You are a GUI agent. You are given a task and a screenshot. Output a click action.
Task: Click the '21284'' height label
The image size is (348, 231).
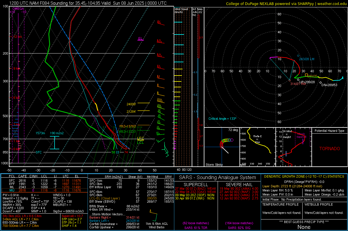point(131,112)
